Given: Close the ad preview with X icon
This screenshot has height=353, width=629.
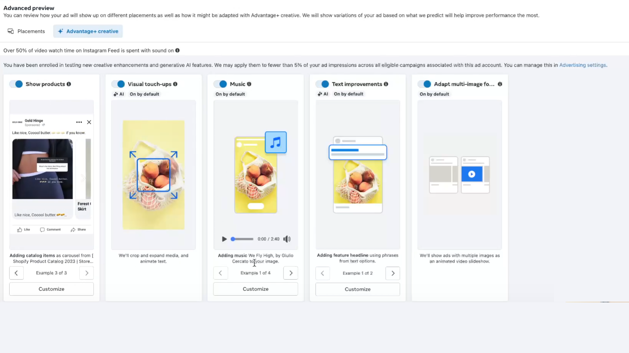Looking at the screenshot, I should coord(89,122).
